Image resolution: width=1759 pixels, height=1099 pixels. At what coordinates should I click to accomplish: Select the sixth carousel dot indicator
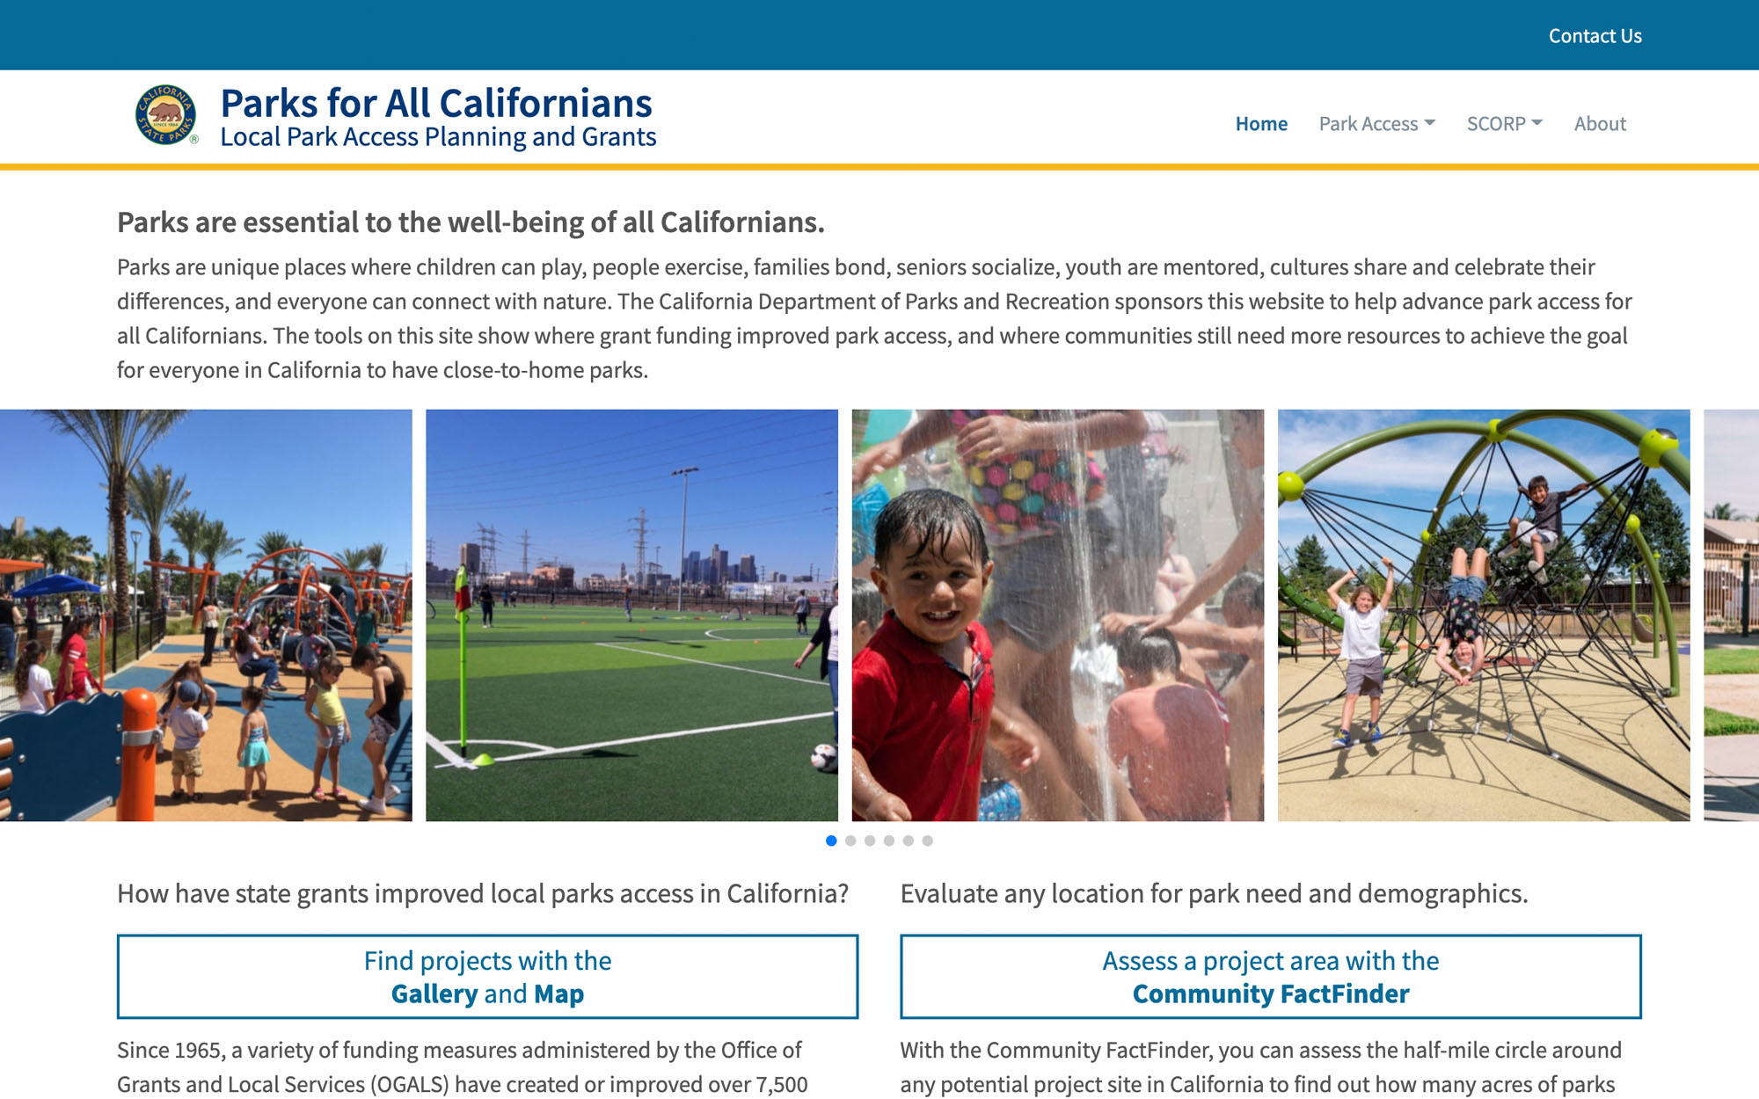tap(928, 841)
